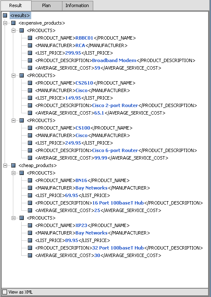The image size is (211, 297).
Task: Collapse the expensive_products node
Action: click(5, 23)
